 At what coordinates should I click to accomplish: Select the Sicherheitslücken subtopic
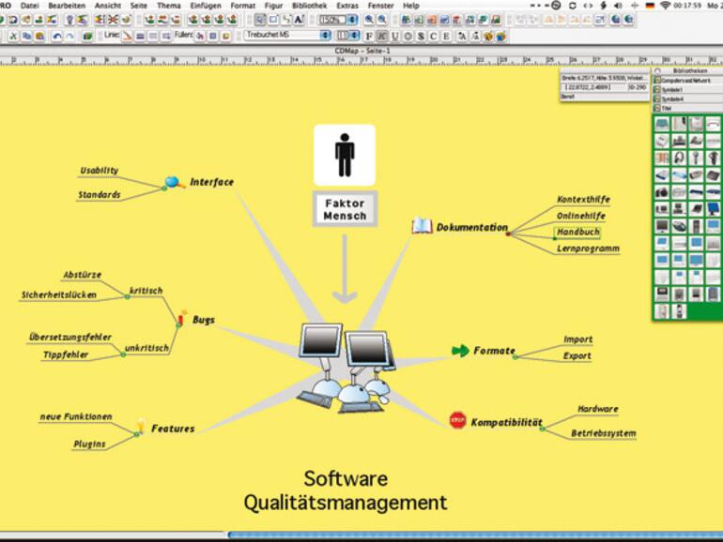point(59,294)
